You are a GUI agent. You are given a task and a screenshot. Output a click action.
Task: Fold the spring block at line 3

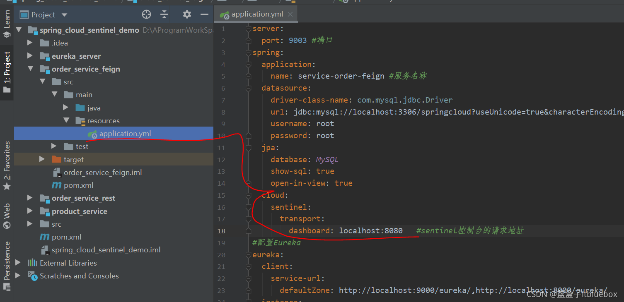click(248, 53)
